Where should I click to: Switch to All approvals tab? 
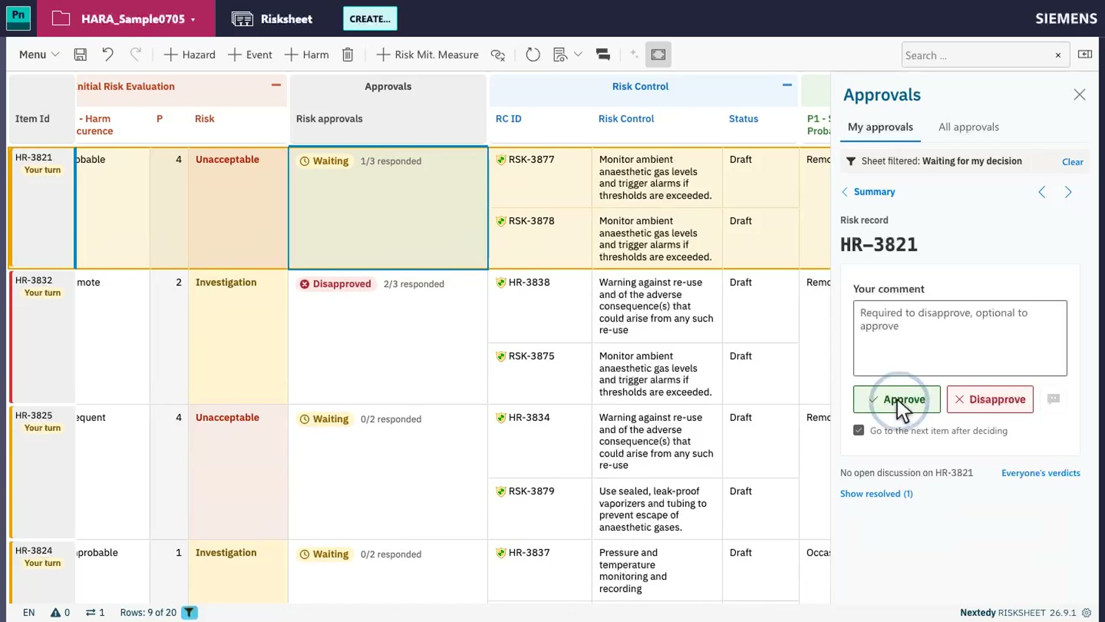click(969, 127)
